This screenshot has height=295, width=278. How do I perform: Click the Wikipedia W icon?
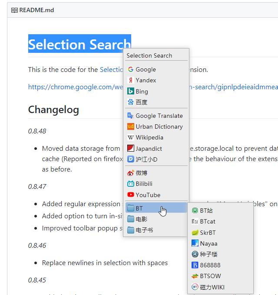130,137
